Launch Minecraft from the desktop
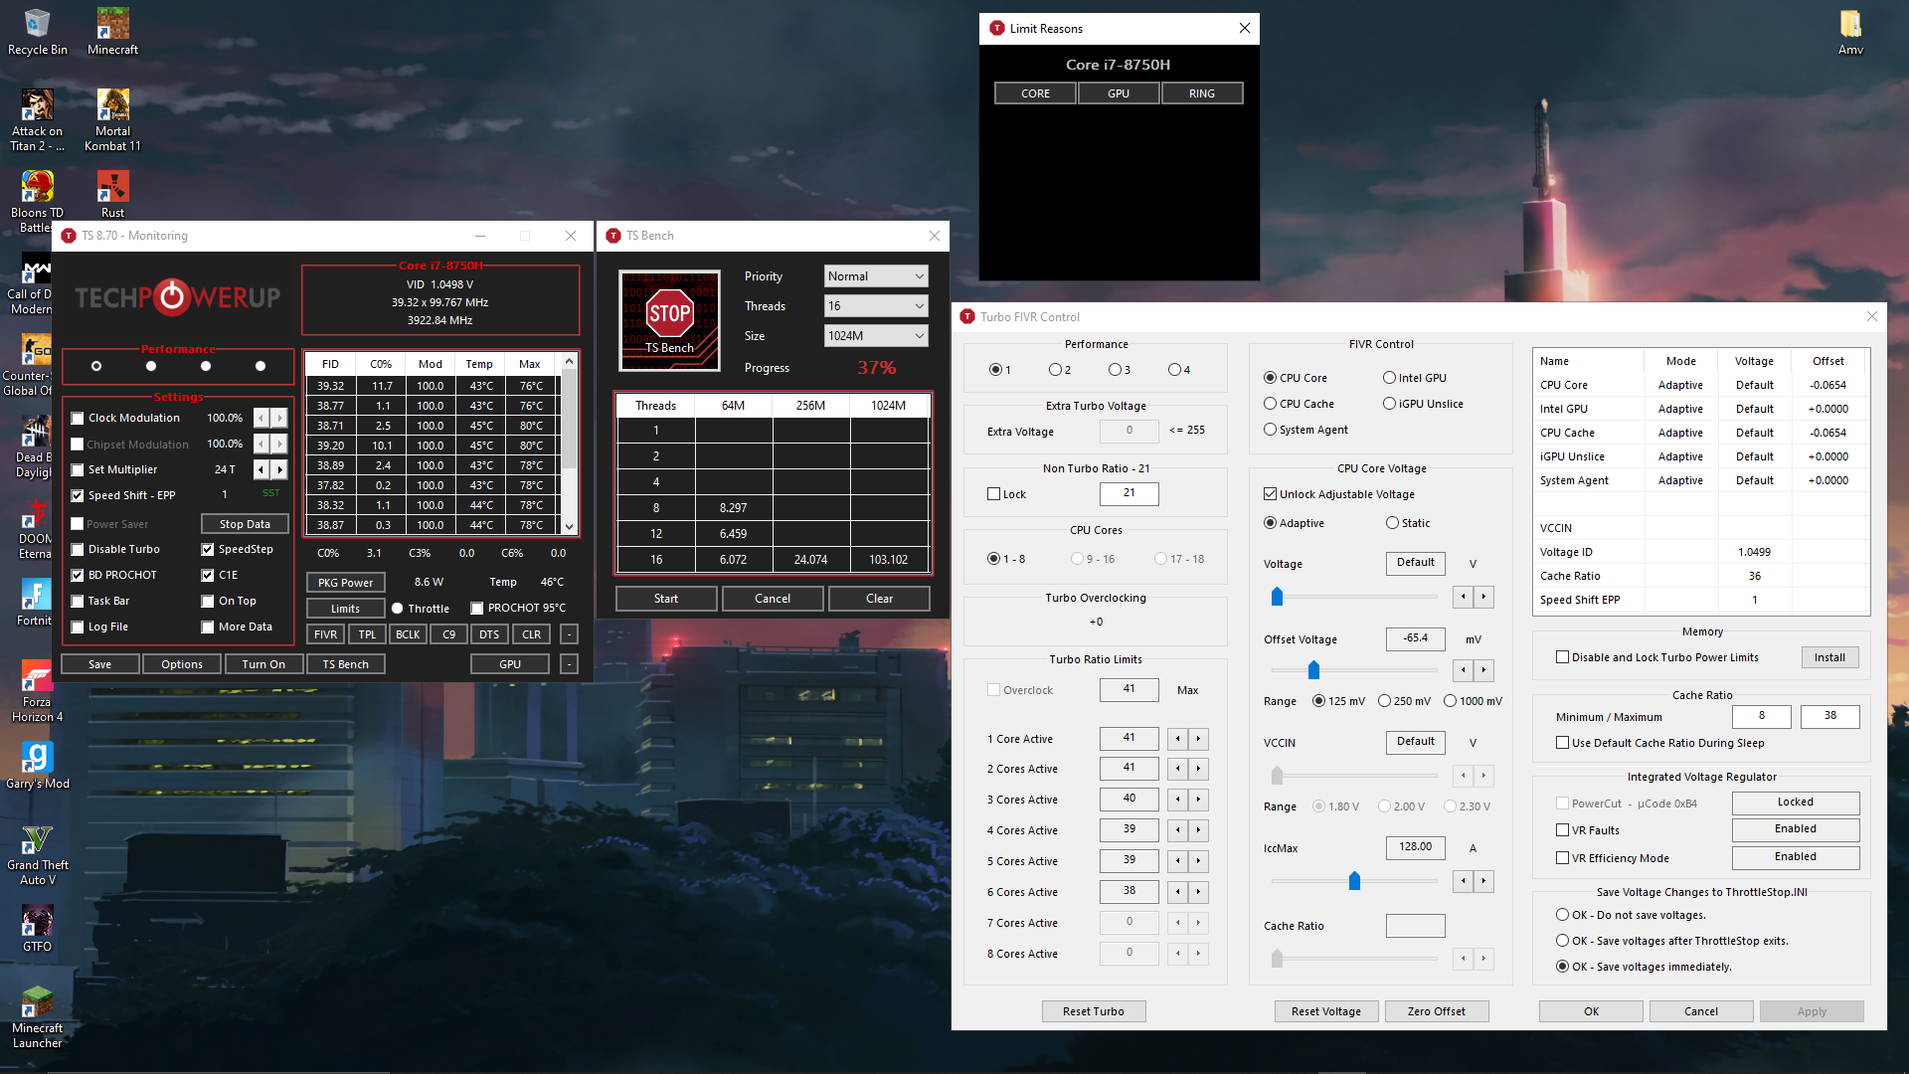The height and width of the screenshot is (1074, 1909). click(x=112, y=32)
